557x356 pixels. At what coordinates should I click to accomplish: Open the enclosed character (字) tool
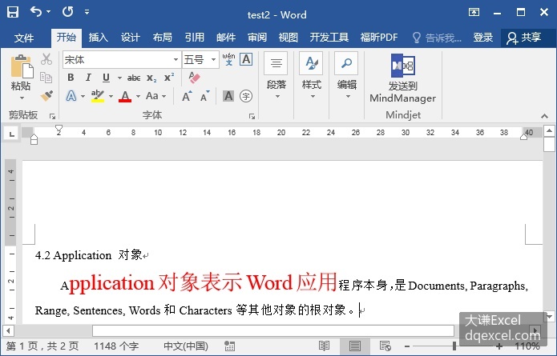246,96
